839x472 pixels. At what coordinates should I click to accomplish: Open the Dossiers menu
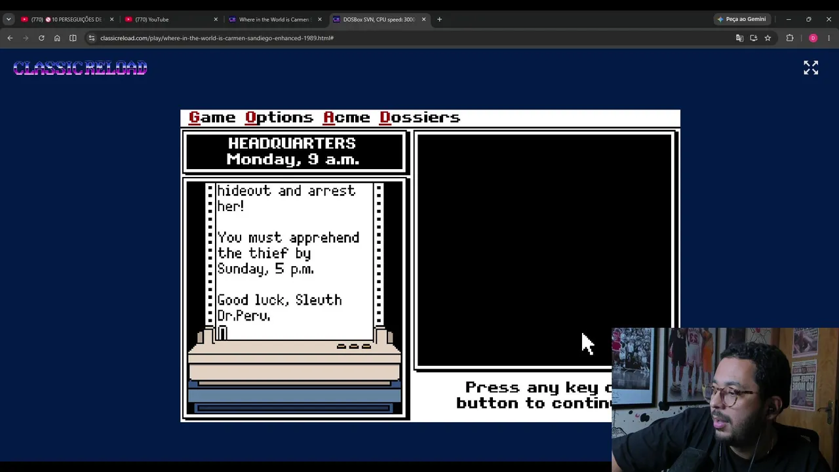tap(420, 117)
